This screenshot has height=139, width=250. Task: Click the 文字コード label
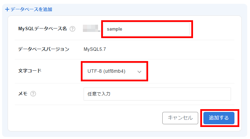(29, 71)
